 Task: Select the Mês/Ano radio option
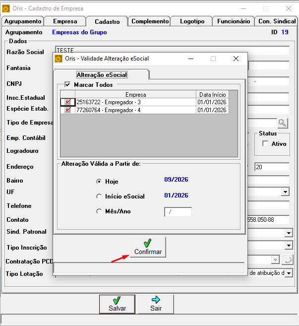click(99, 211)
